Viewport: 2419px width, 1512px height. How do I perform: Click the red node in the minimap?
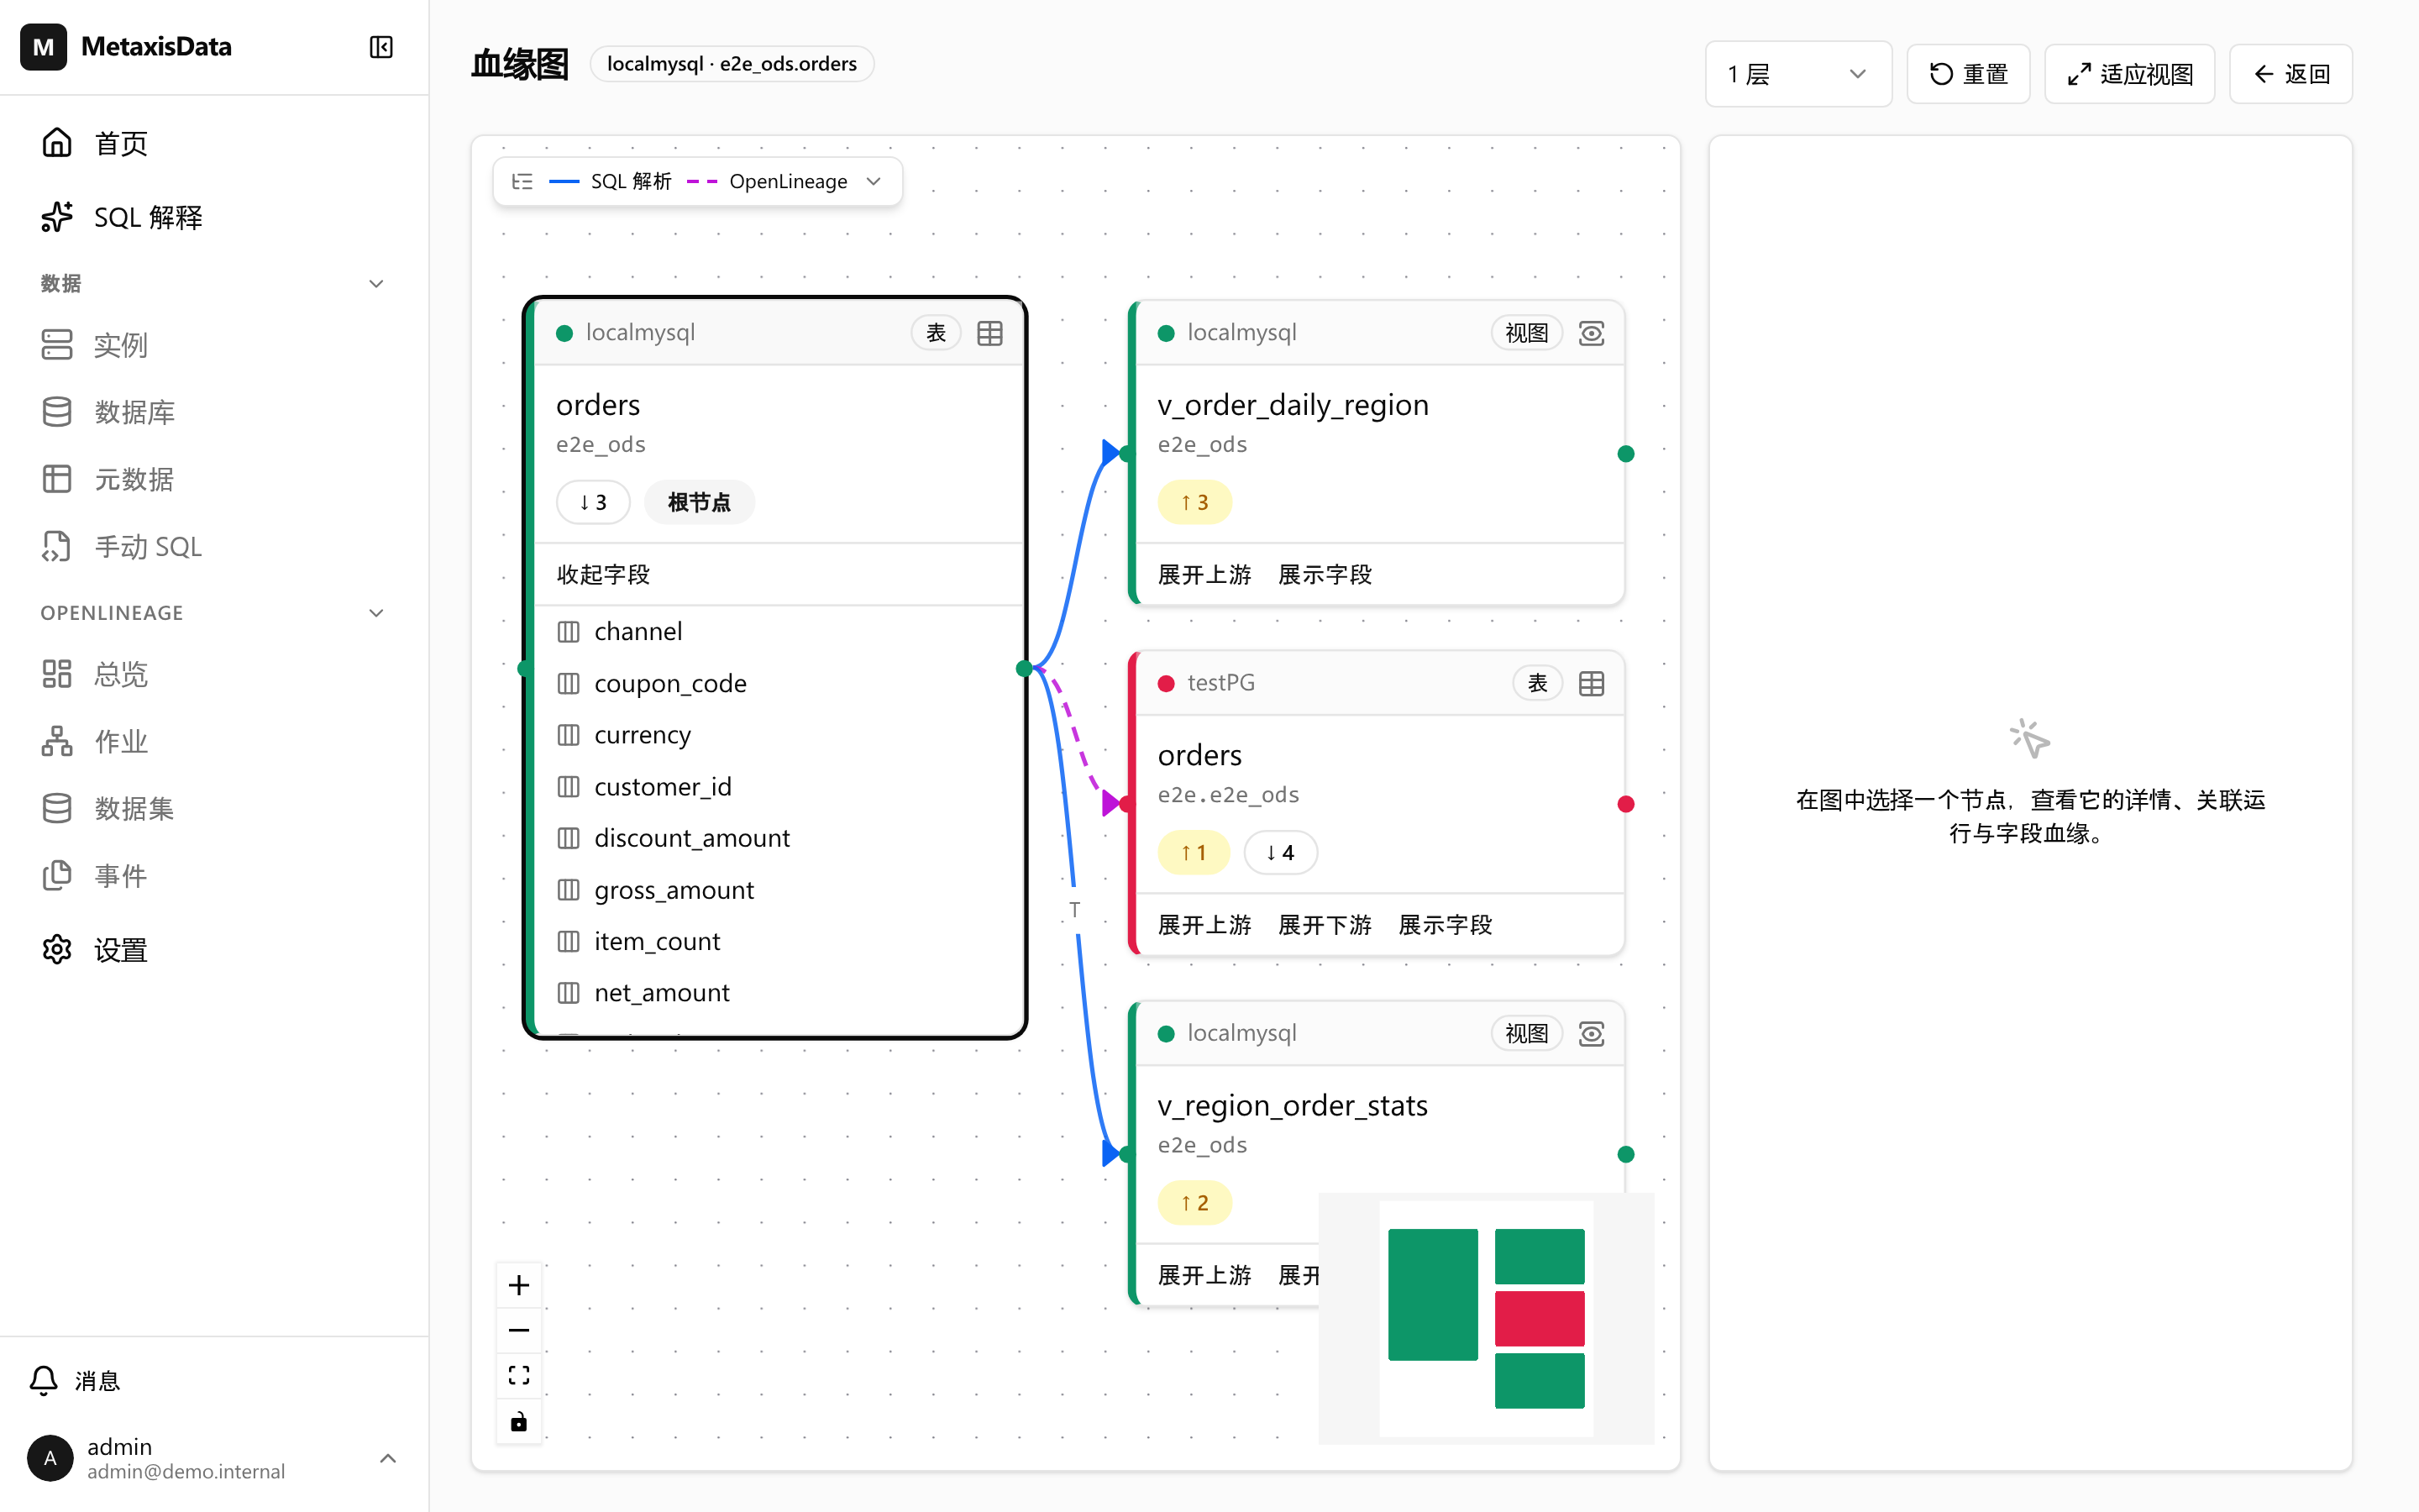(1540, 1318)
